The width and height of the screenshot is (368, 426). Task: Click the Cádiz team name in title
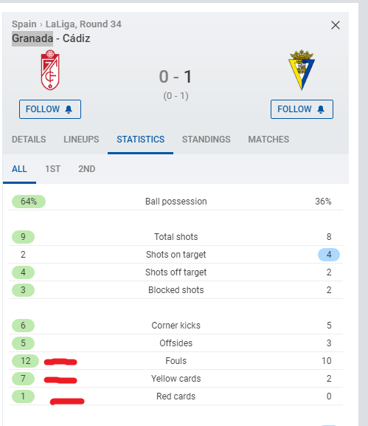point(76,38)
